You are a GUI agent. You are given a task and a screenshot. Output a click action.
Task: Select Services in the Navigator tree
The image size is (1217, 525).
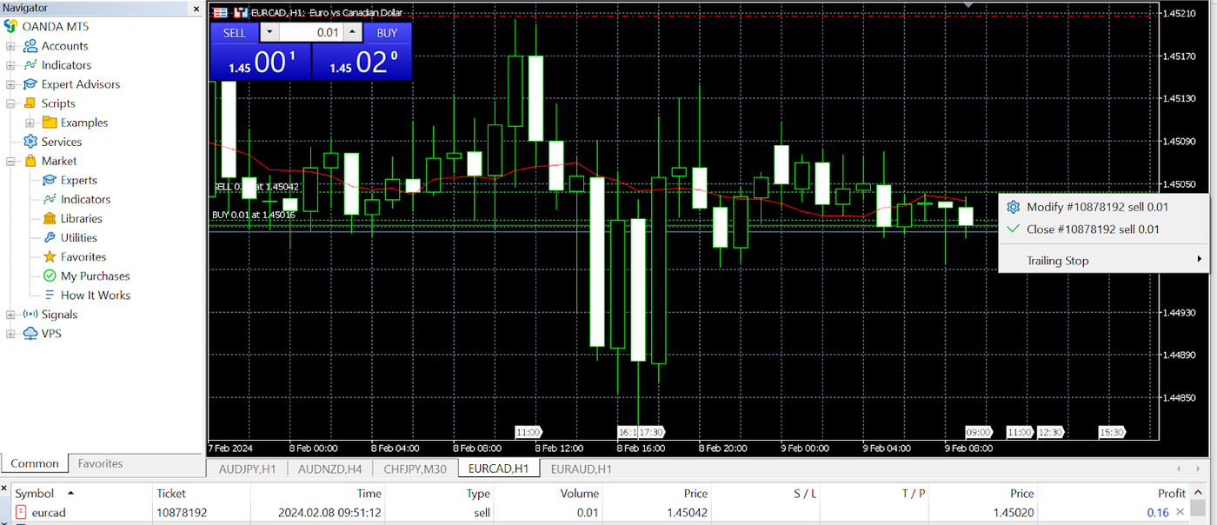(x=61, y=141)
